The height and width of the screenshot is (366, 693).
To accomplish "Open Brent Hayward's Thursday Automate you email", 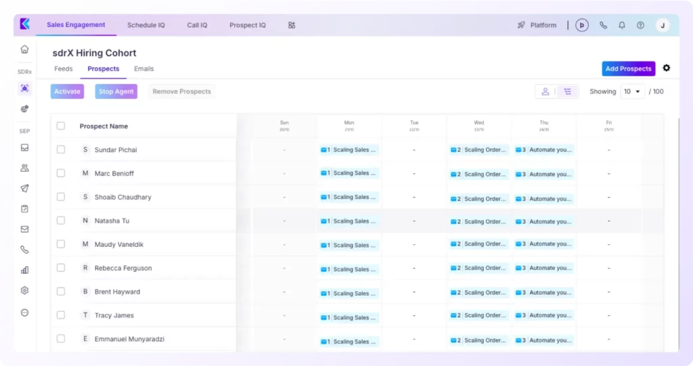I will coord(544,293).
